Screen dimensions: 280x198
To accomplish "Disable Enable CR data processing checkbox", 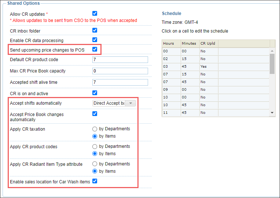I will [x=95, y=40].
